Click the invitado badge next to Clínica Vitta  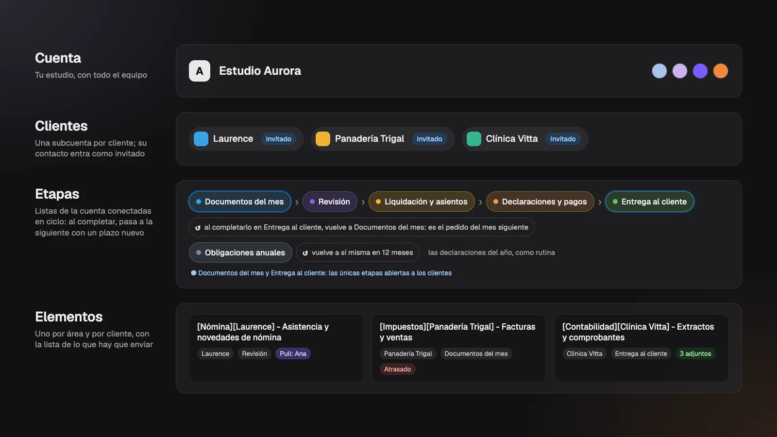click(x=563, y=139)
